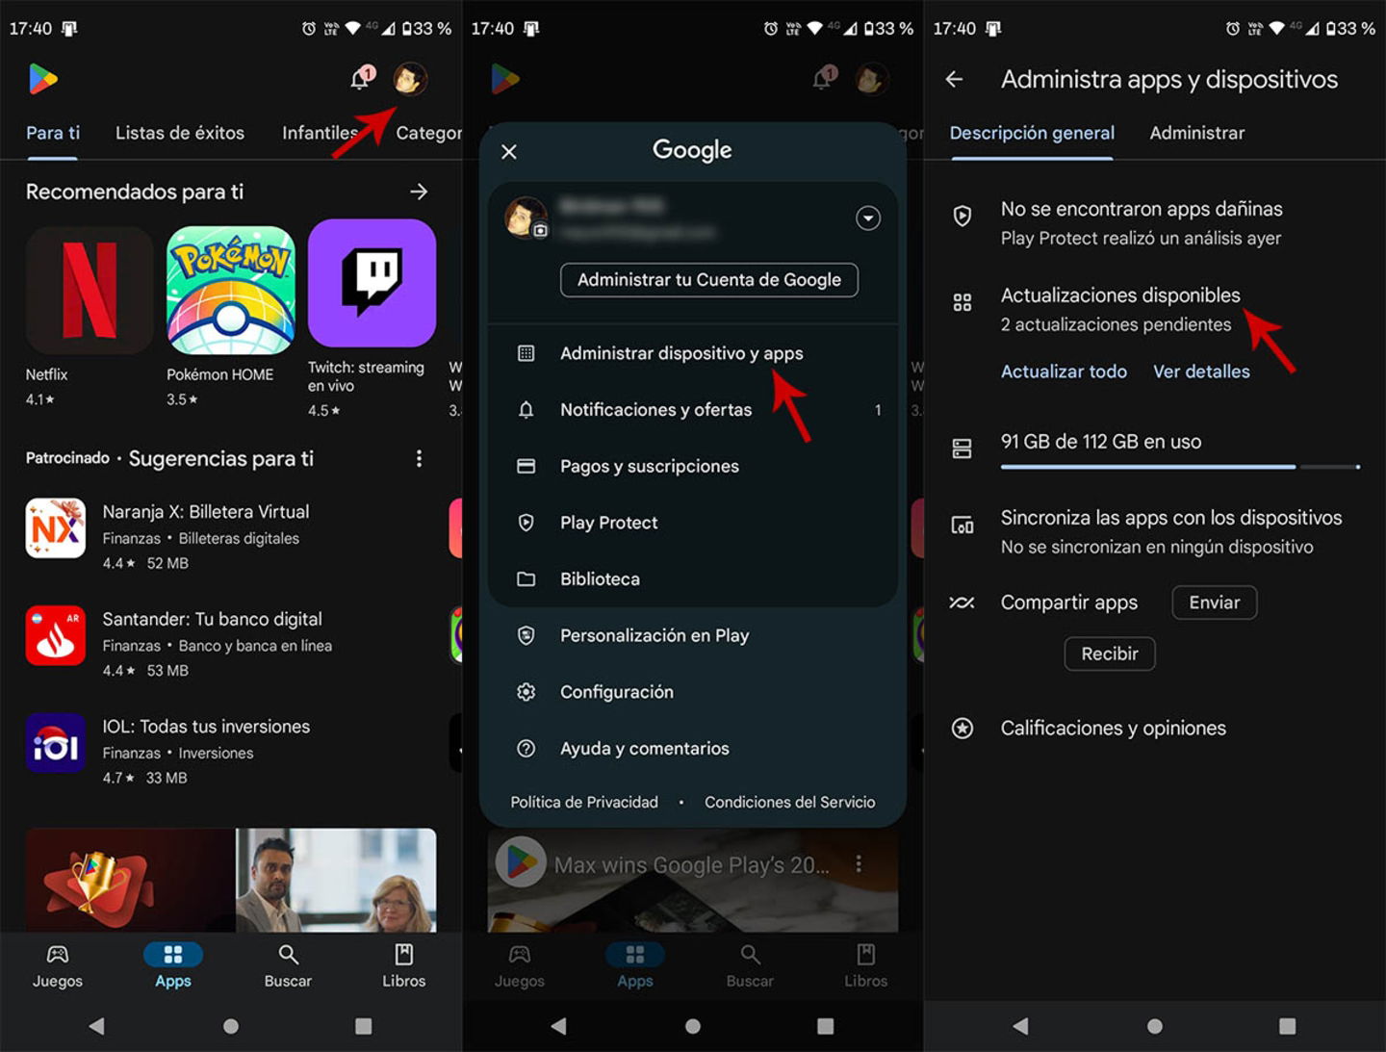Open Juegos in first screen bottom bar

[58, 965]
